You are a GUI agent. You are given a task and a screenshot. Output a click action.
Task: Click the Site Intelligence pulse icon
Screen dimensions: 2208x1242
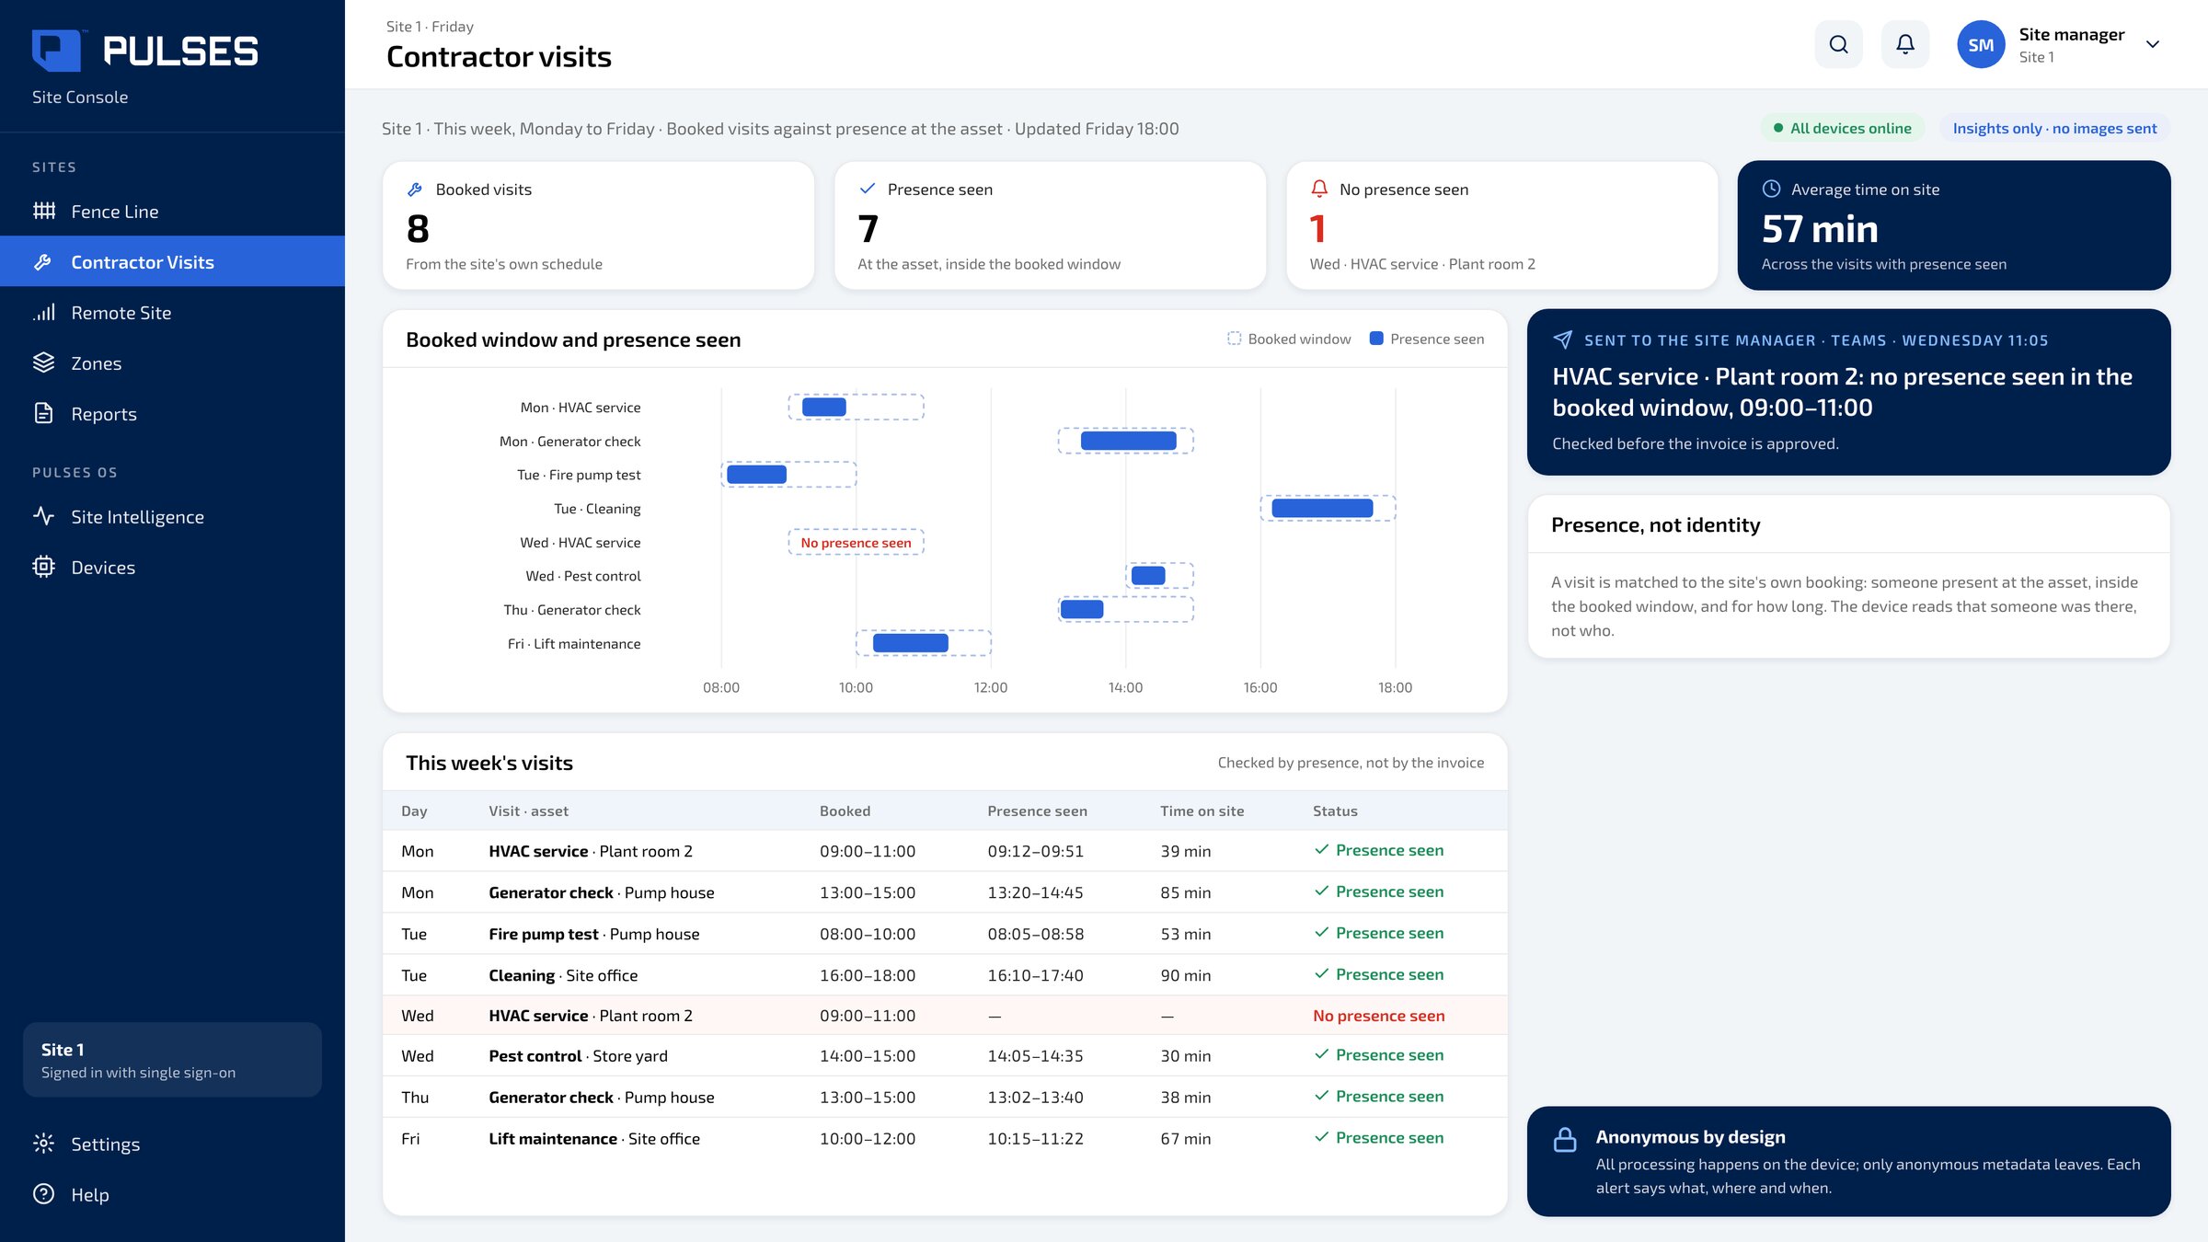point(43,516)
